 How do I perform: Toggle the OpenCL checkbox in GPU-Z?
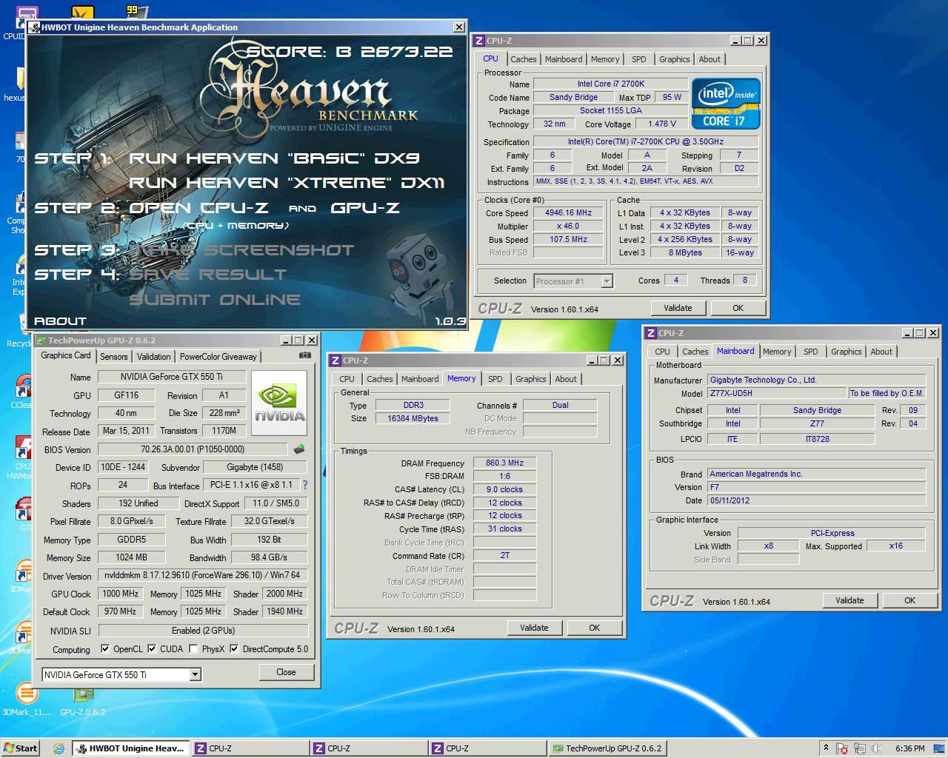pos(105,649)
